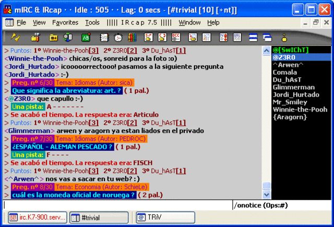Screen dimensions: 334x227
Task: Click 'Tema: Economia (Autor: SchieLe)' label
Action: [102, 187]
